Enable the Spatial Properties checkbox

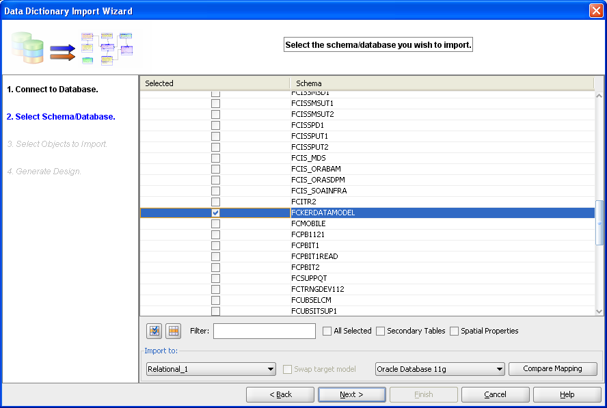click(x=454, y=331)
